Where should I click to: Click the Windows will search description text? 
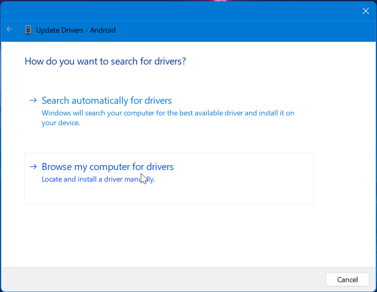tap(167, 118)
